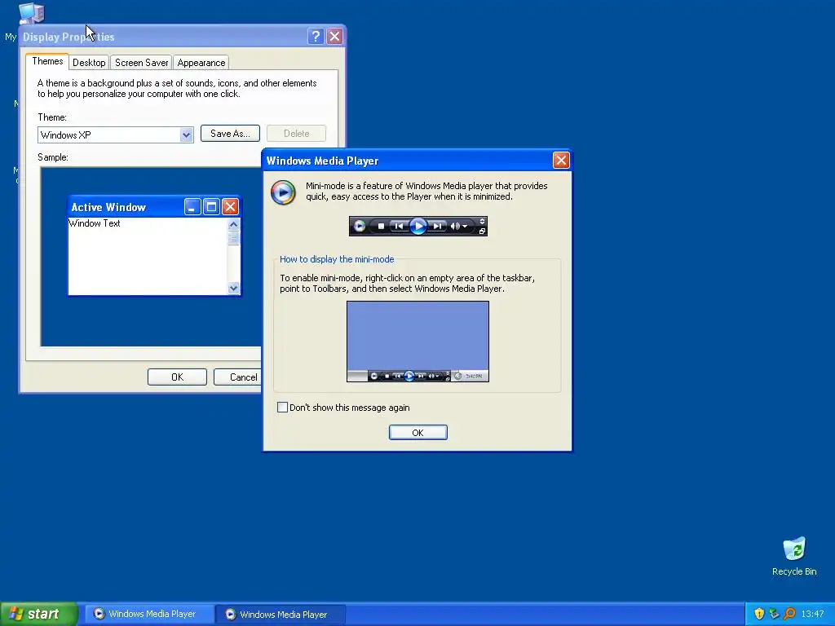Switch to the Themes tab

tap(47, 61)
